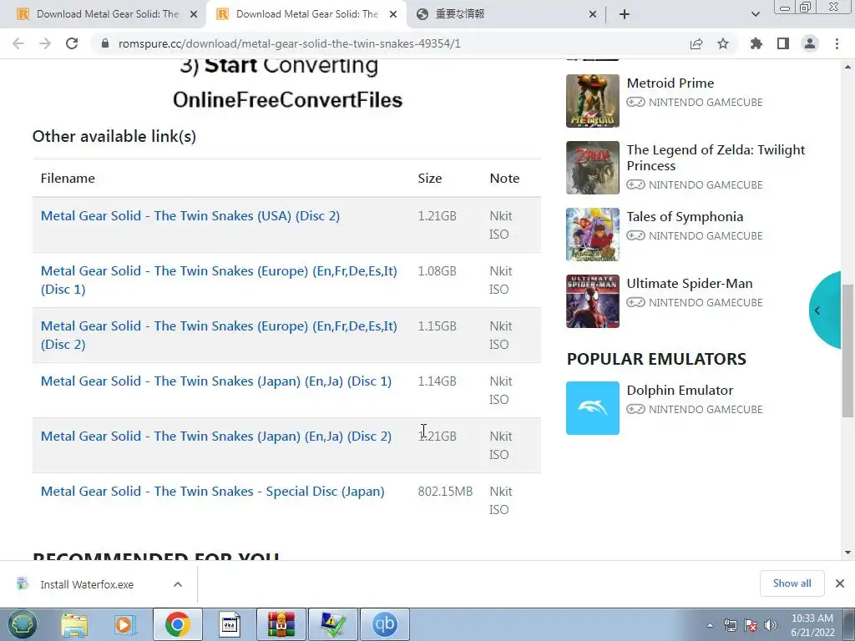
Task: Open the Chrome three-dot menu
Action: (837, 43)
